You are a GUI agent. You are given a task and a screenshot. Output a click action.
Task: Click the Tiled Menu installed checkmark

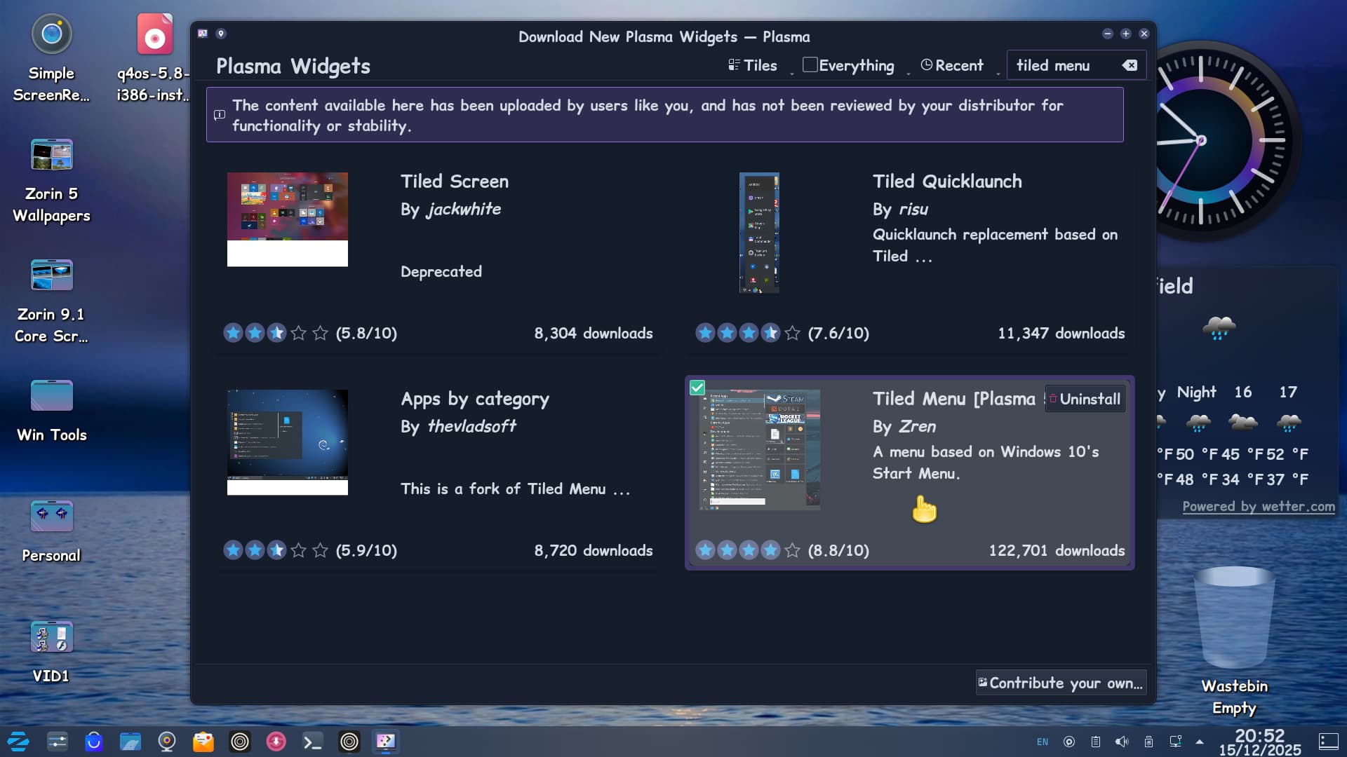(x=697, y=388)
